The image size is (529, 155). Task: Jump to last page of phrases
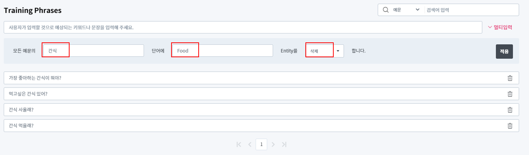(284, 145)
